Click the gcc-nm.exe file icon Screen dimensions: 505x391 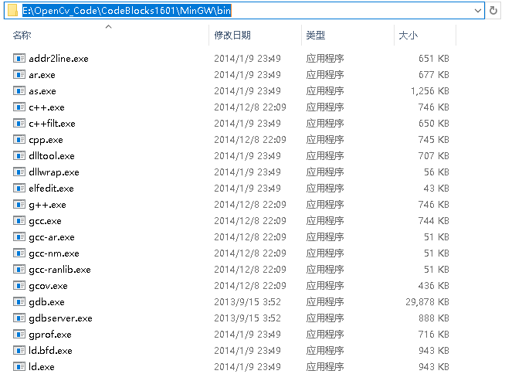(19, 253)
